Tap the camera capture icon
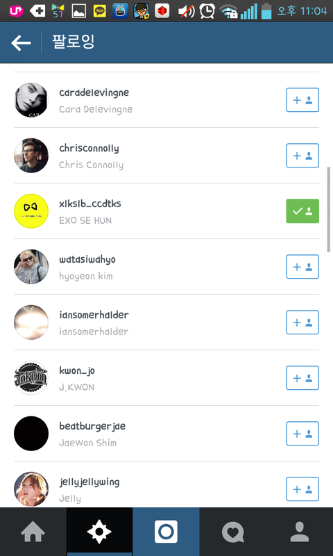This screenshot has height=556, width=333. tap(166, 532)
